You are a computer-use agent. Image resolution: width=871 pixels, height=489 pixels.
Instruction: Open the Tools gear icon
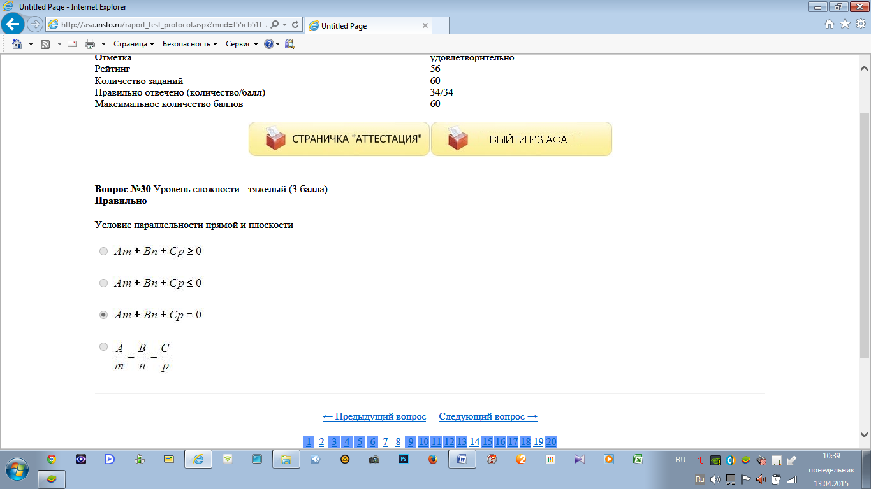[860, 24]
